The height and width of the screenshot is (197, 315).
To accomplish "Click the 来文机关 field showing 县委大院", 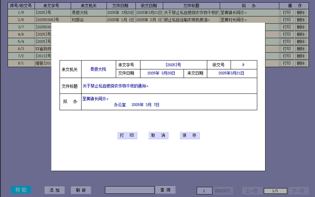I will [x=98, y=69].
